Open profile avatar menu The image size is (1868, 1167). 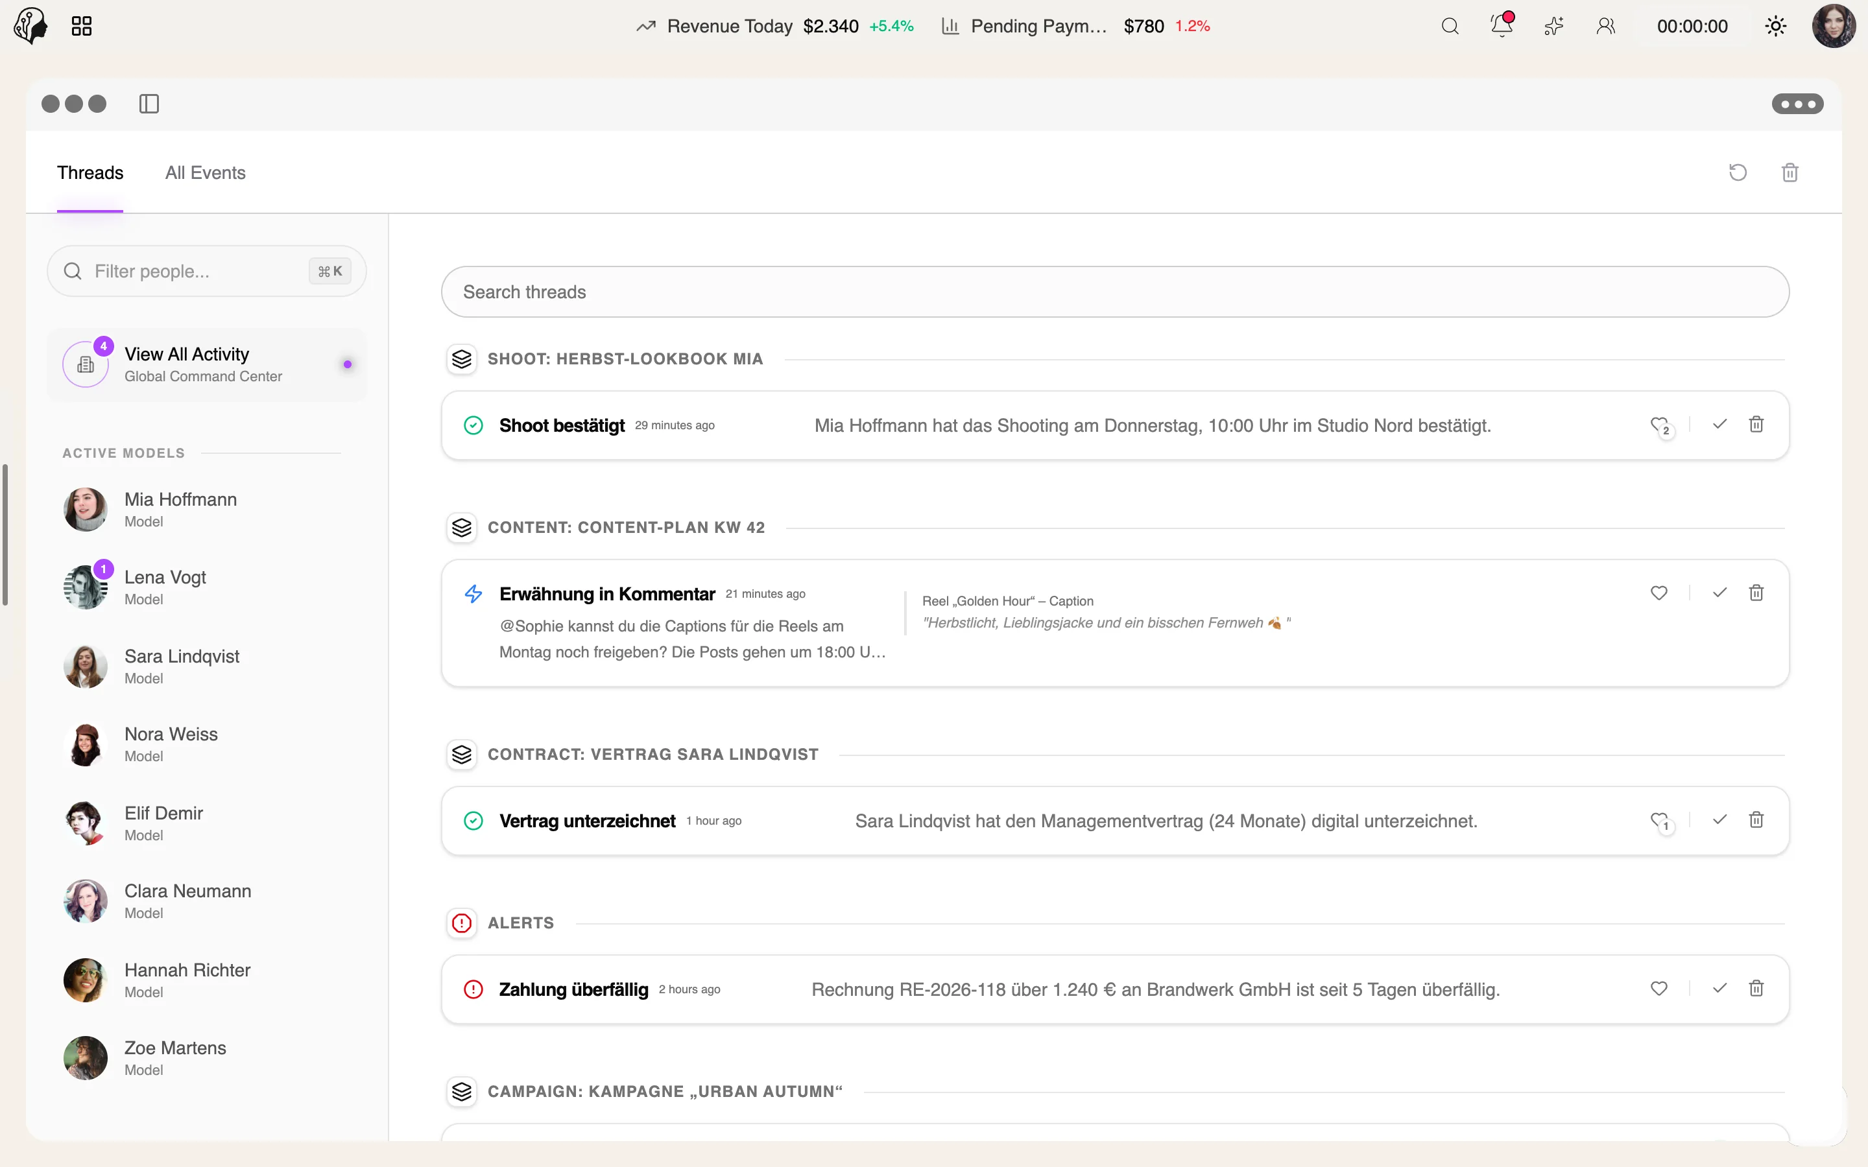(x=1833, y=26)
